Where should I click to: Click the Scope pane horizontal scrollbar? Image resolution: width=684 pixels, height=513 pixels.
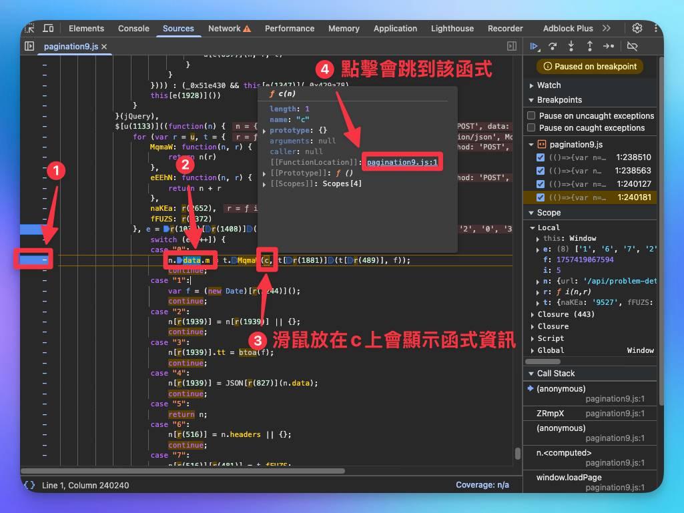coord(543,361)
